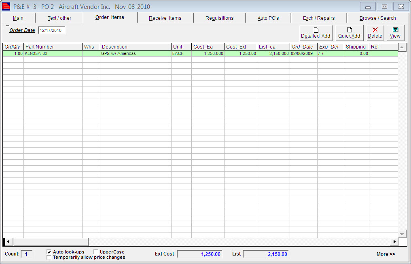Open the Requisitions tab
This screenshot has height=264, width=411.
click(219, 18)
